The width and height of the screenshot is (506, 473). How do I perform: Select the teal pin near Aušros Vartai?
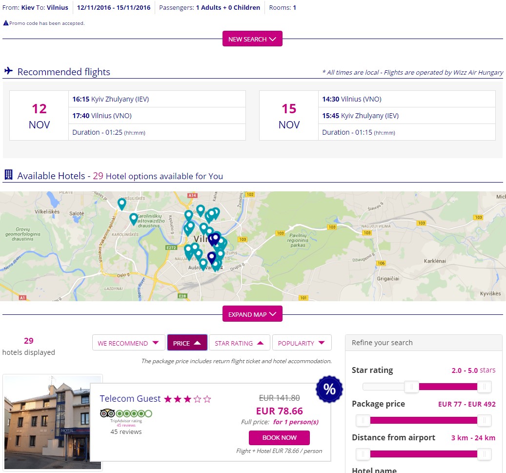[x=203, y=264]
